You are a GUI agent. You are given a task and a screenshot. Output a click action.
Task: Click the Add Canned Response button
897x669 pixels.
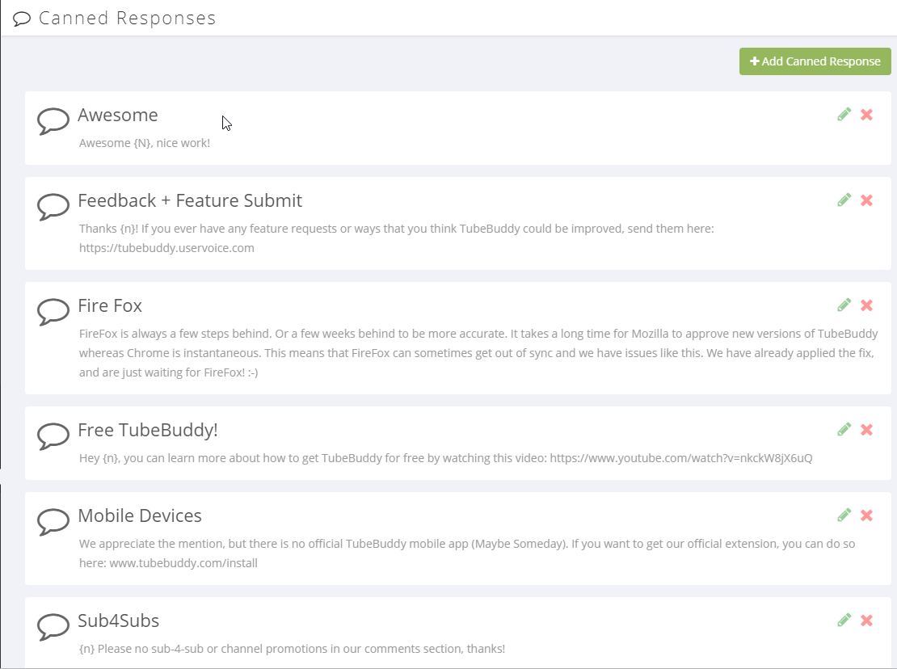[x=815, y=61]
